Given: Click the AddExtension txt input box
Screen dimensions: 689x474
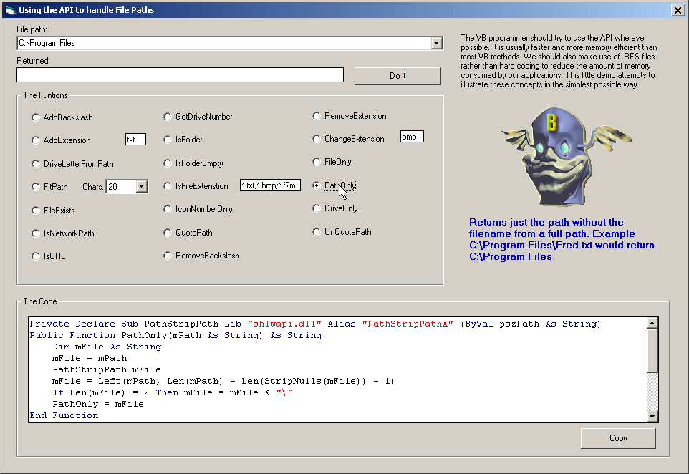Looking at the screenshot, I should point(135,140).
